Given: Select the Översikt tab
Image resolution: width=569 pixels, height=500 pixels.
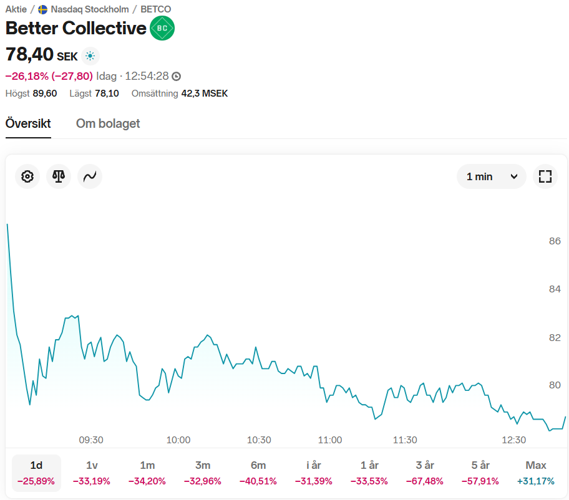Looking at the screenshot, I should pos(28,123).
